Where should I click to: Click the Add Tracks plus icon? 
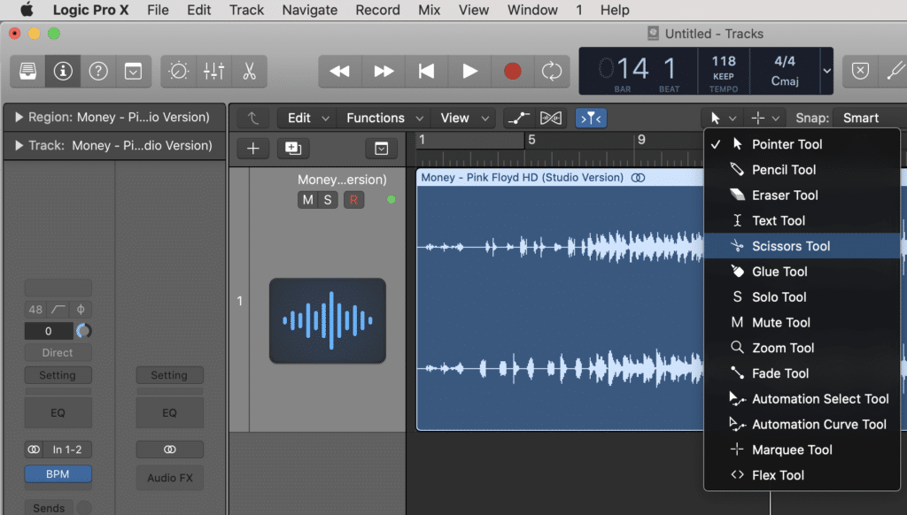(x=252, y=148)
